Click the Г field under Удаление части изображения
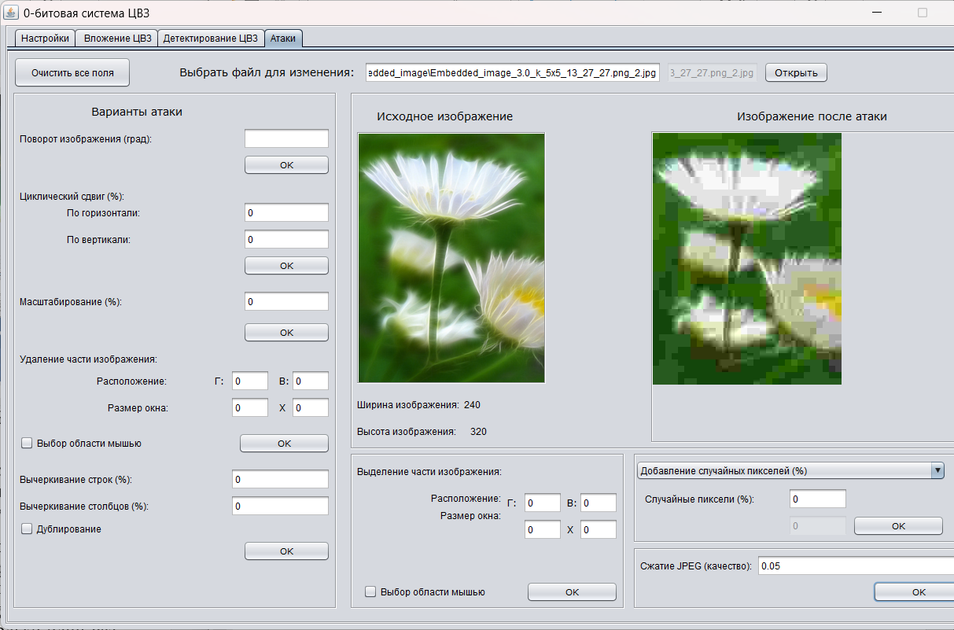Screen dimensions: 954x630 click(250, 381)
